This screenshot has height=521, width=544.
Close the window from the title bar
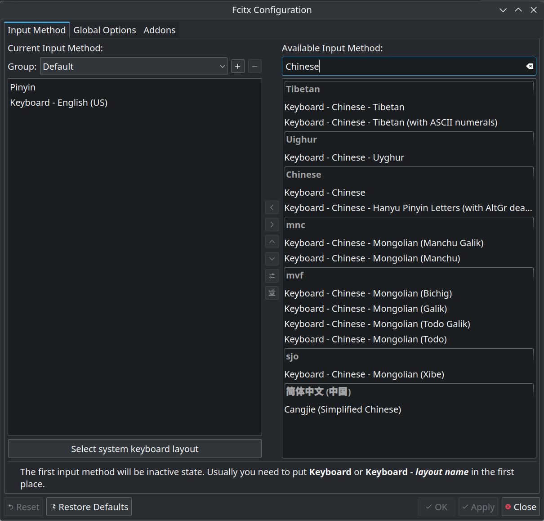(534, 10)
